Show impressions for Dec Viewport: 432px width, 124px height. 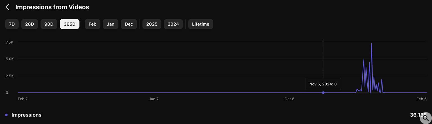coord(129,24)
